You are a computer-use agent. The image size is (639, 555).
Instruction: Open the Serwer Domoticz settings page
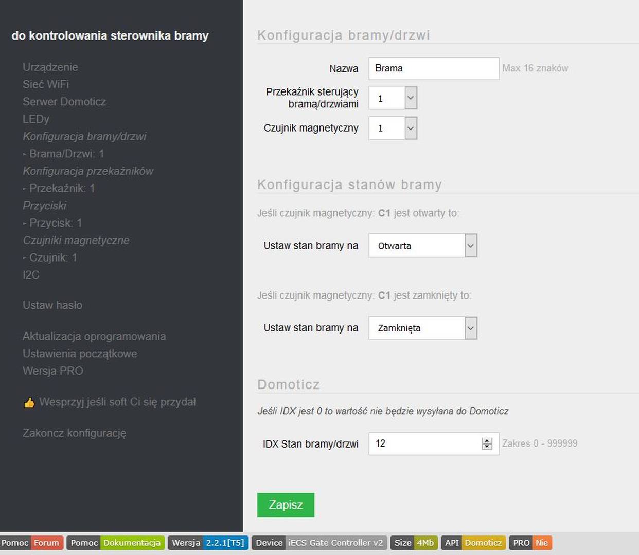pyautogui.click(x=64, y=102)
